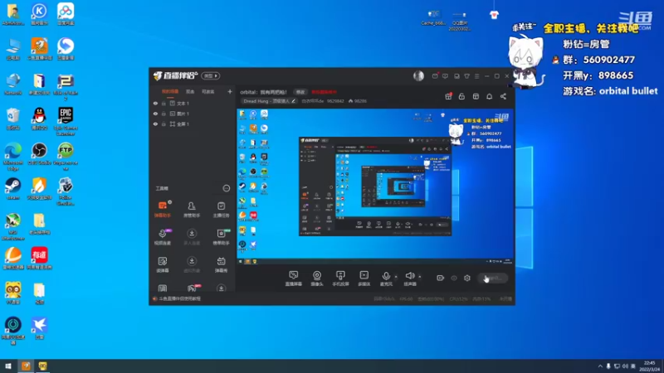Viewport: 664px width, 373px height.
Task: Click the cat mascot image on the desktop
Action: pyautogui.click(x=527, y=61)
